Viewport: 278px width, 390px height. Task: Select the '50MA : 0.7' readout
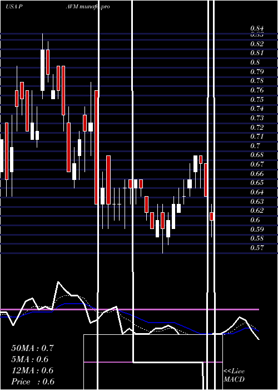pyautogui.click(x=32, y=348)
